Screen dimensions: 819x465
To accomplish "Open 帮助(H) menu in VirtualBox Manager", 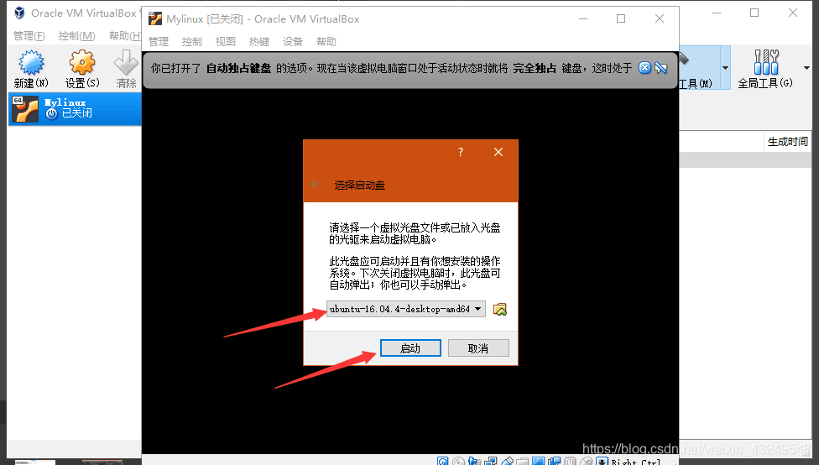I will tap(125, 35).
